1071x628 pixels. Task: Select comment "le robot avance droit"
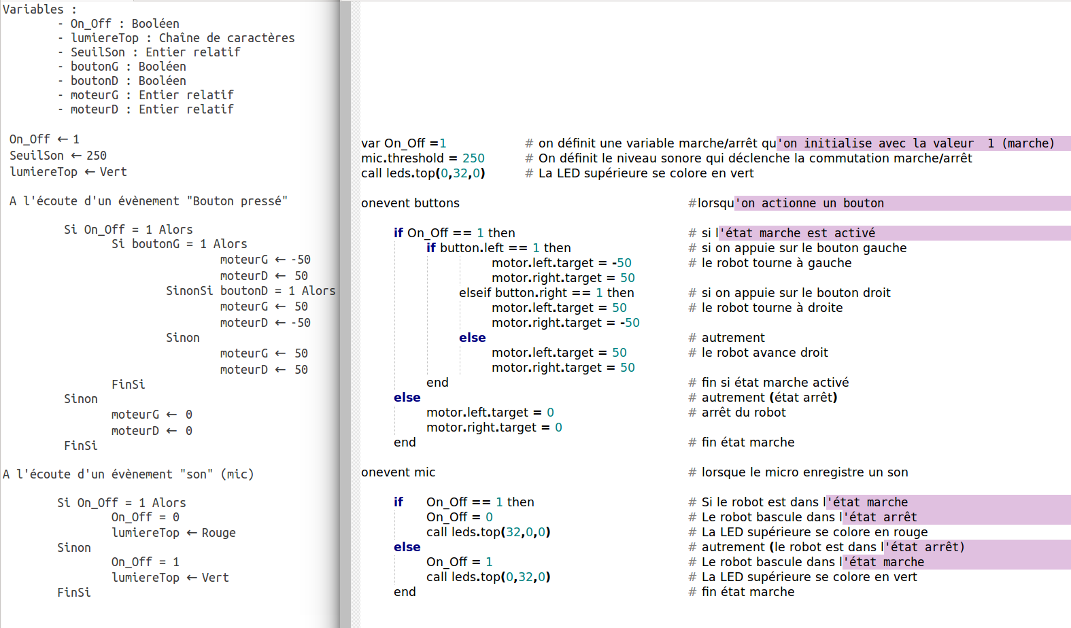[758, 353]
